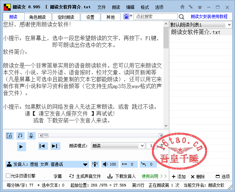
Task: Click the app logo in title bar
Action: point(7,7)
